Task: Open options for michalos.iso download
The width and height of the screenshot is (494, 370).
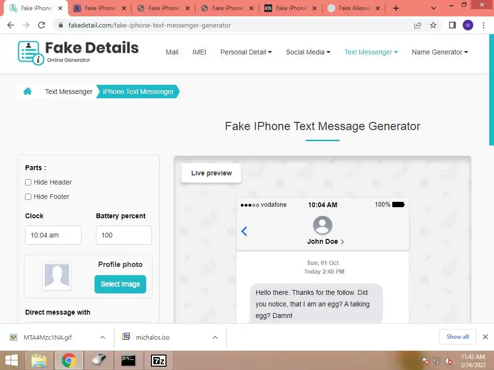Action: coord(215,337)
